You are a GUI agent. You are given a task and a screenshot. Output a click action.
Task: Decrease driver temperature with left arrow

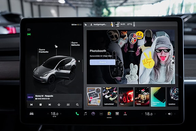tap(48, 114)
